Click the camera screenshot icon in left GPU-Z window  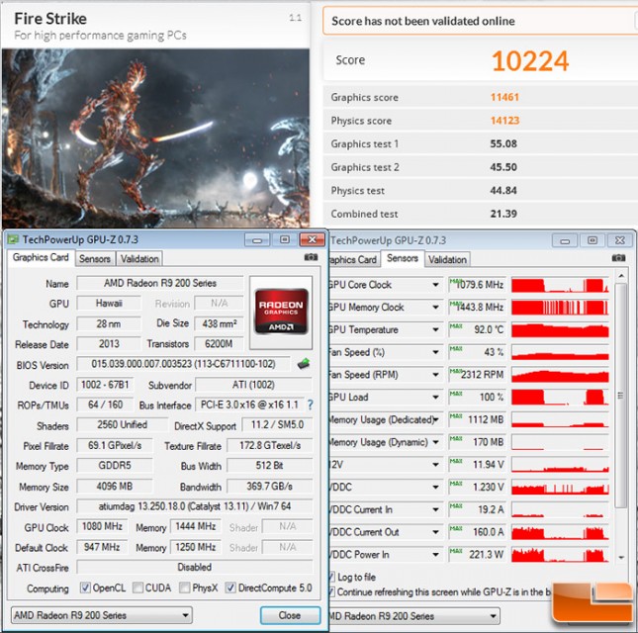[x=311, y=257]
